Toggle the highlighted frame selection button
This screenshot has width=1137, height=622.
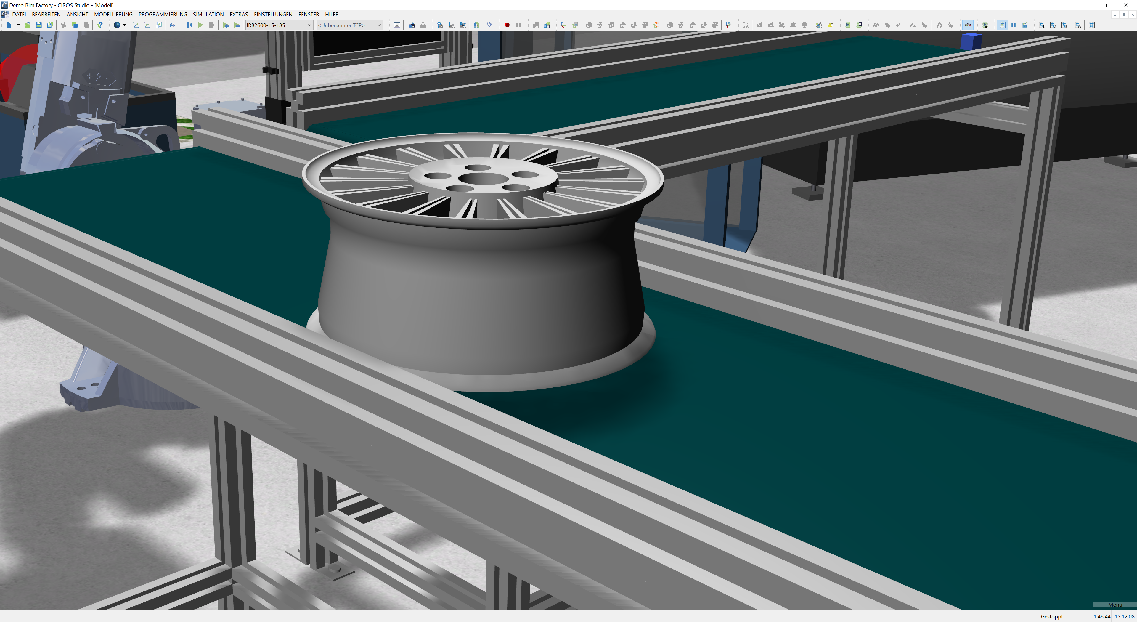[1002, 25]
